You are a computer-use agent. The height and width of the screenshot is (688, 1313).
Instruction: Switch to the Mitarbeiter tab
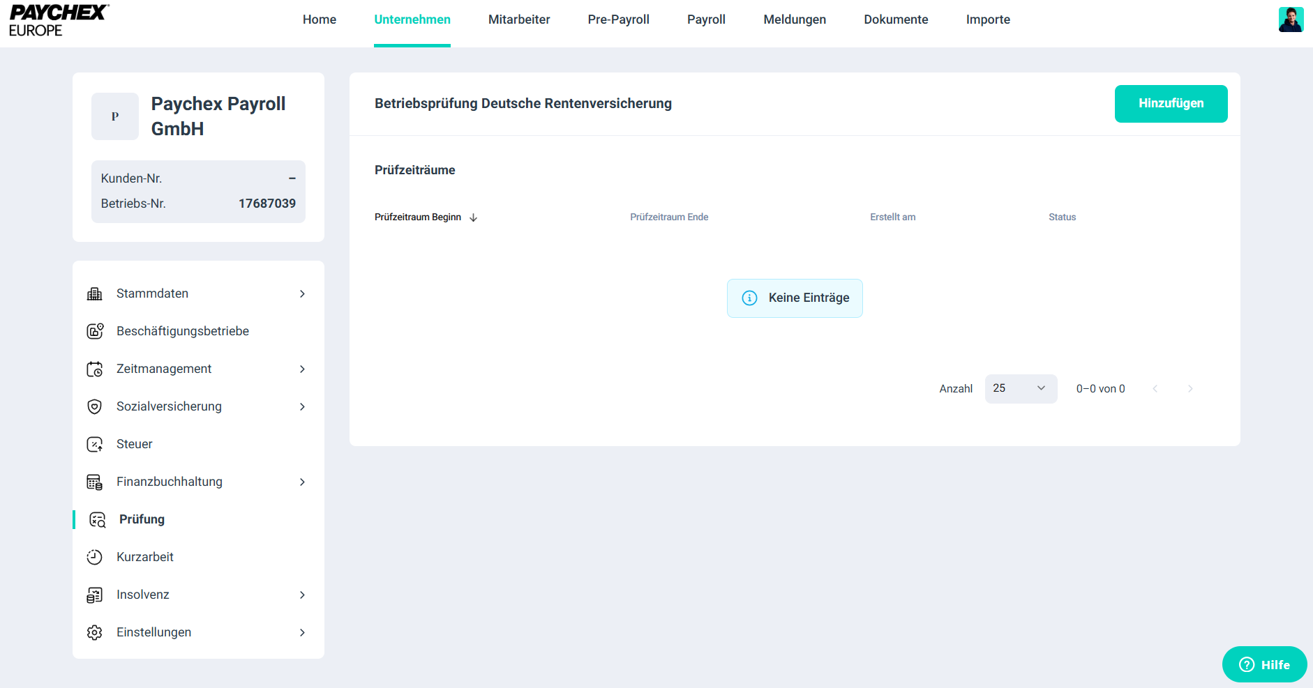[x=519, y=20]
